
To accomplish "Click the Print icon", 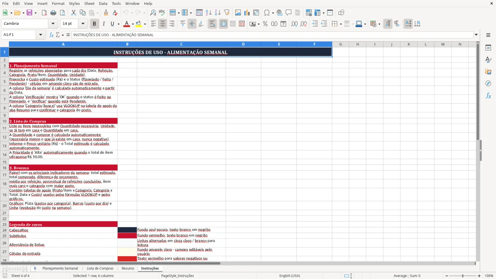I will (53, 13).
